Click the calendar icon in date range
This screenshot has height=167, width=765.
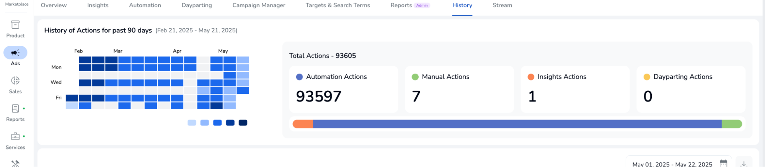(x=723, y=163)
